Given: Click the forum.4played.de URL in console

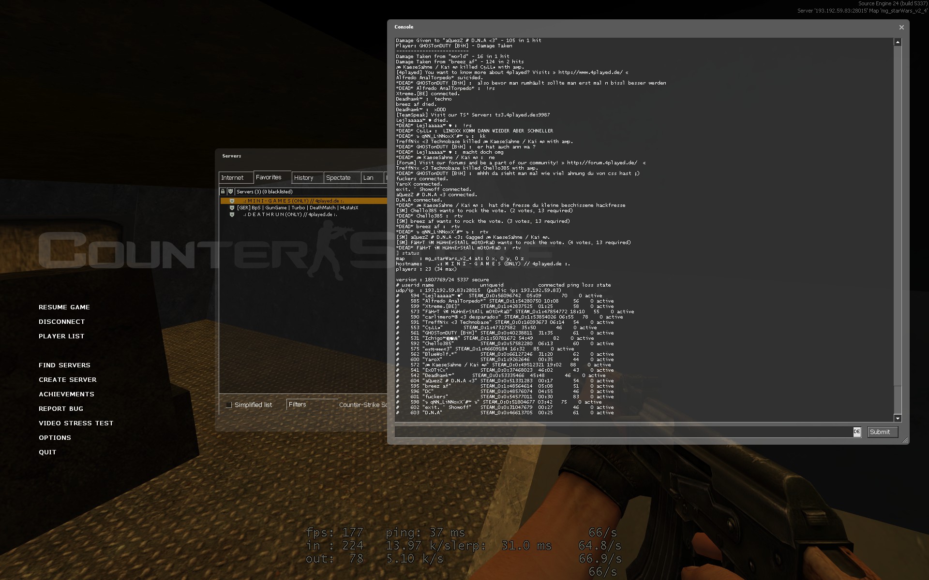Looking at the screenshot, I should 602,163.
